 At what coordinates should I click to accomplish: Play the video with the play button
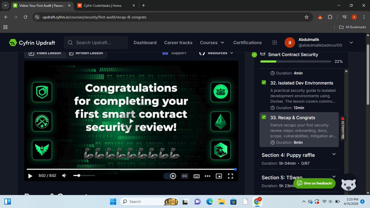(x=30, y=176)
